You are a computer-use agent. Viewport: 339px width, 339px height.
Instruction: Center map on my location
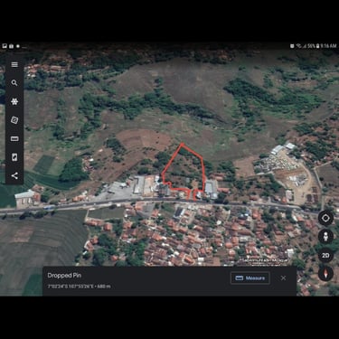point(325,218)
